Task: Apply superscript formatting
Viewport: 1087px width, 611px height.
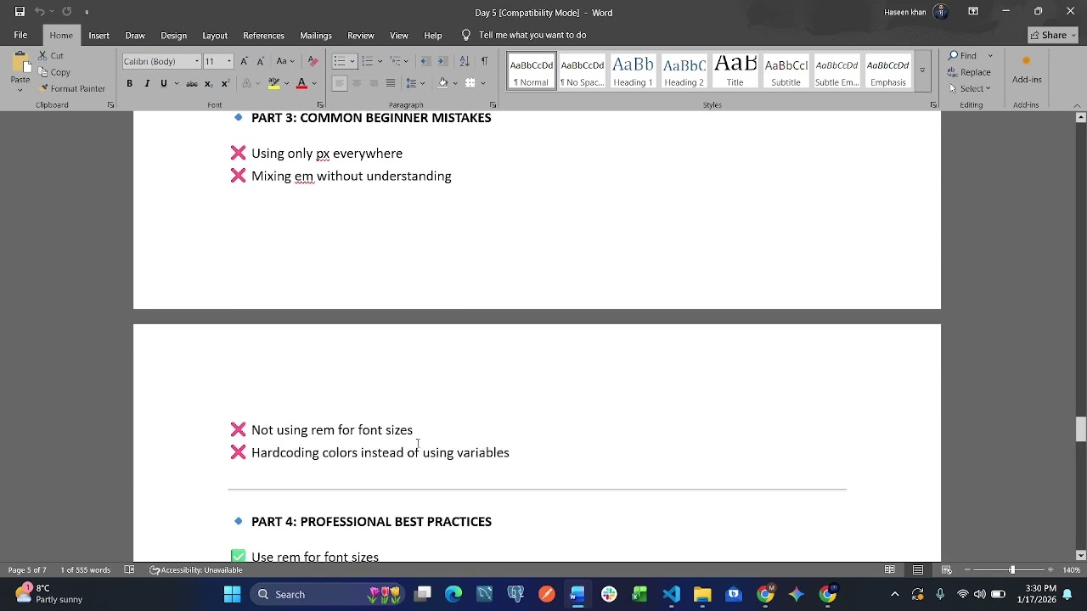Action: (225, 83)
